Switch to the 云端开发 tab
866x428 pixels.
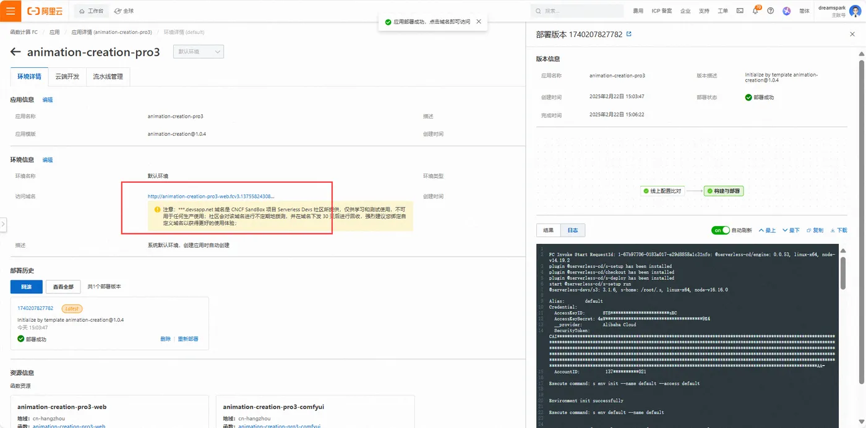pyautogui.click(x=67, y=77)
